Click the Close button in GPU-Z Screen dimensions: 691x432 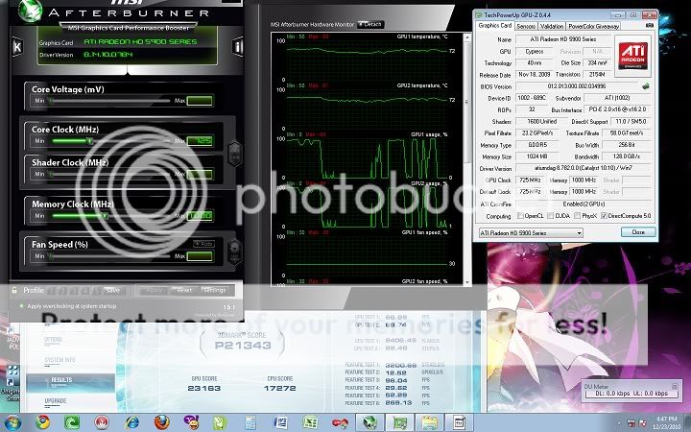(638, 232)
